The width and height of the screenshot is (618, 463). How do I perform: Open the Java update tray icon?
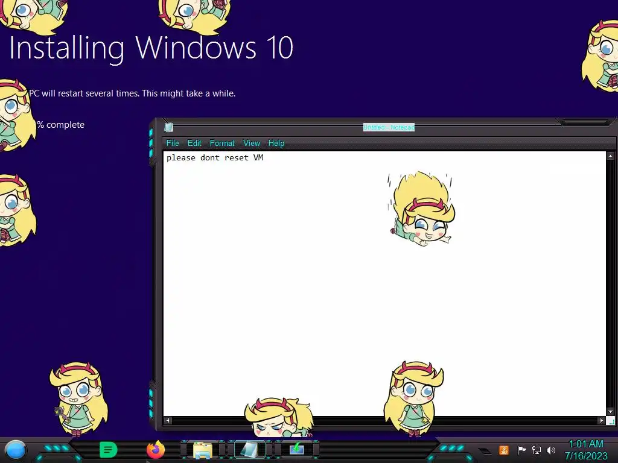[x=504, y=450]
